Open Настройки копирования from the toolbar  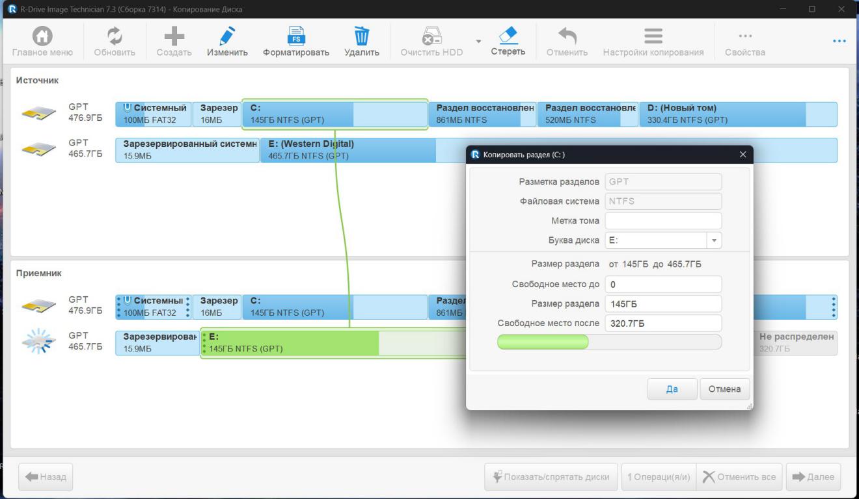click(653, 36)
